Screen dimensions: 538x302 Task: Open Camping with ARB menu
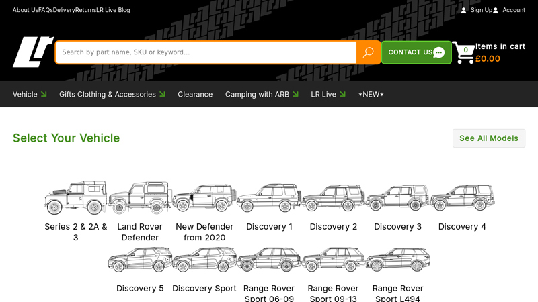[x=257, y=95]
